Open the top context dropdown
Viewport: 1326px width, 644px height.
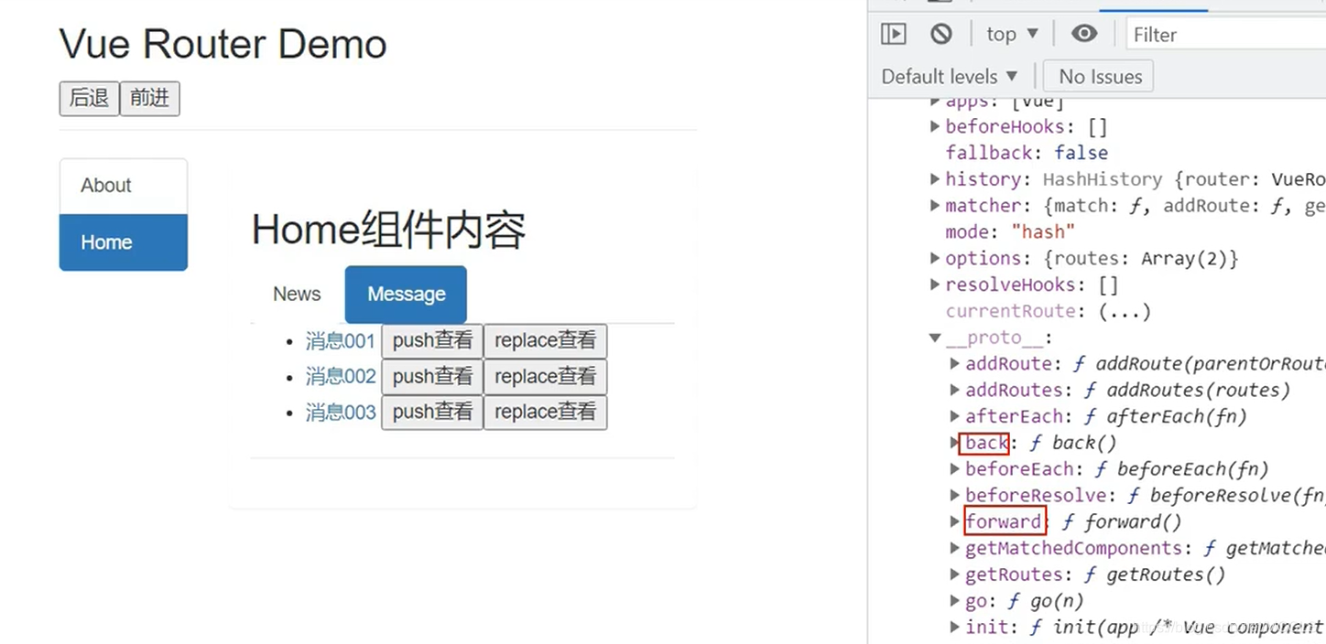1012,34
